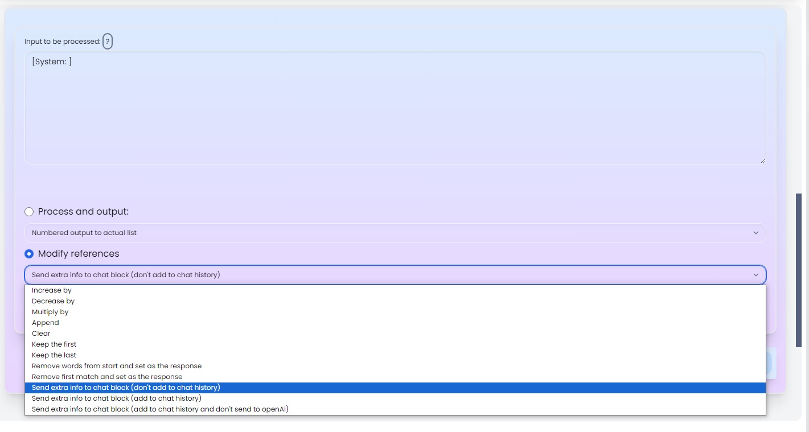The width and height of the screenshot is (809, 432).
Task: Choose Keep the last option
Action: pyautogui.click(x=54, y=355)
